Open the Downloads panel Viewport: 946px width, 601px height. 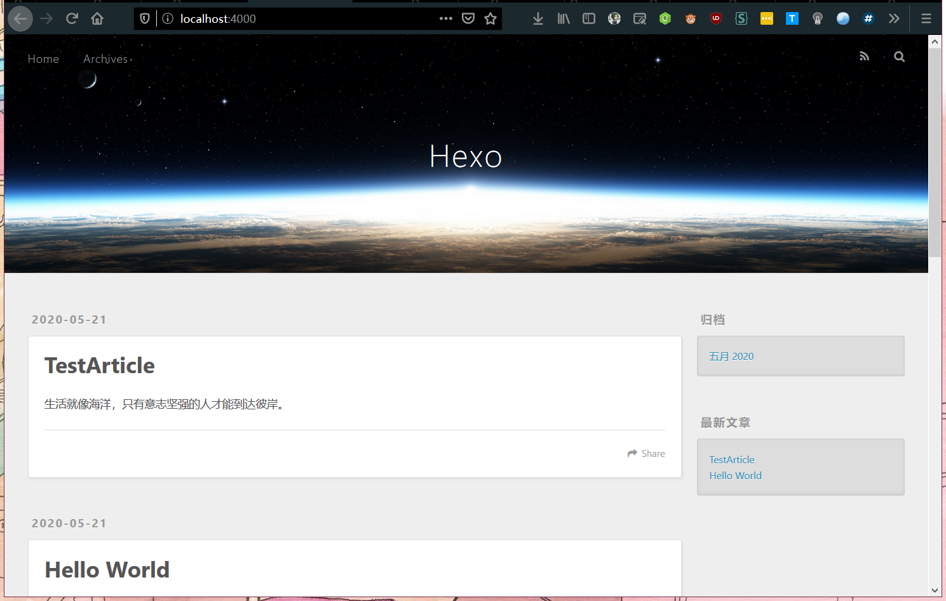538,18
